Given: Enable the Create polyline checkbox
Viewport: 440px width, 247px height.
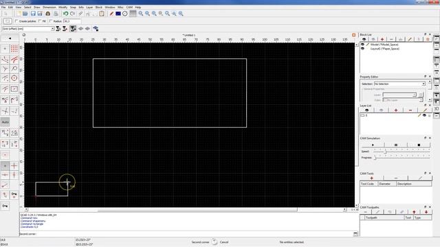Looking at the screenshot, I should click(16, 21).
